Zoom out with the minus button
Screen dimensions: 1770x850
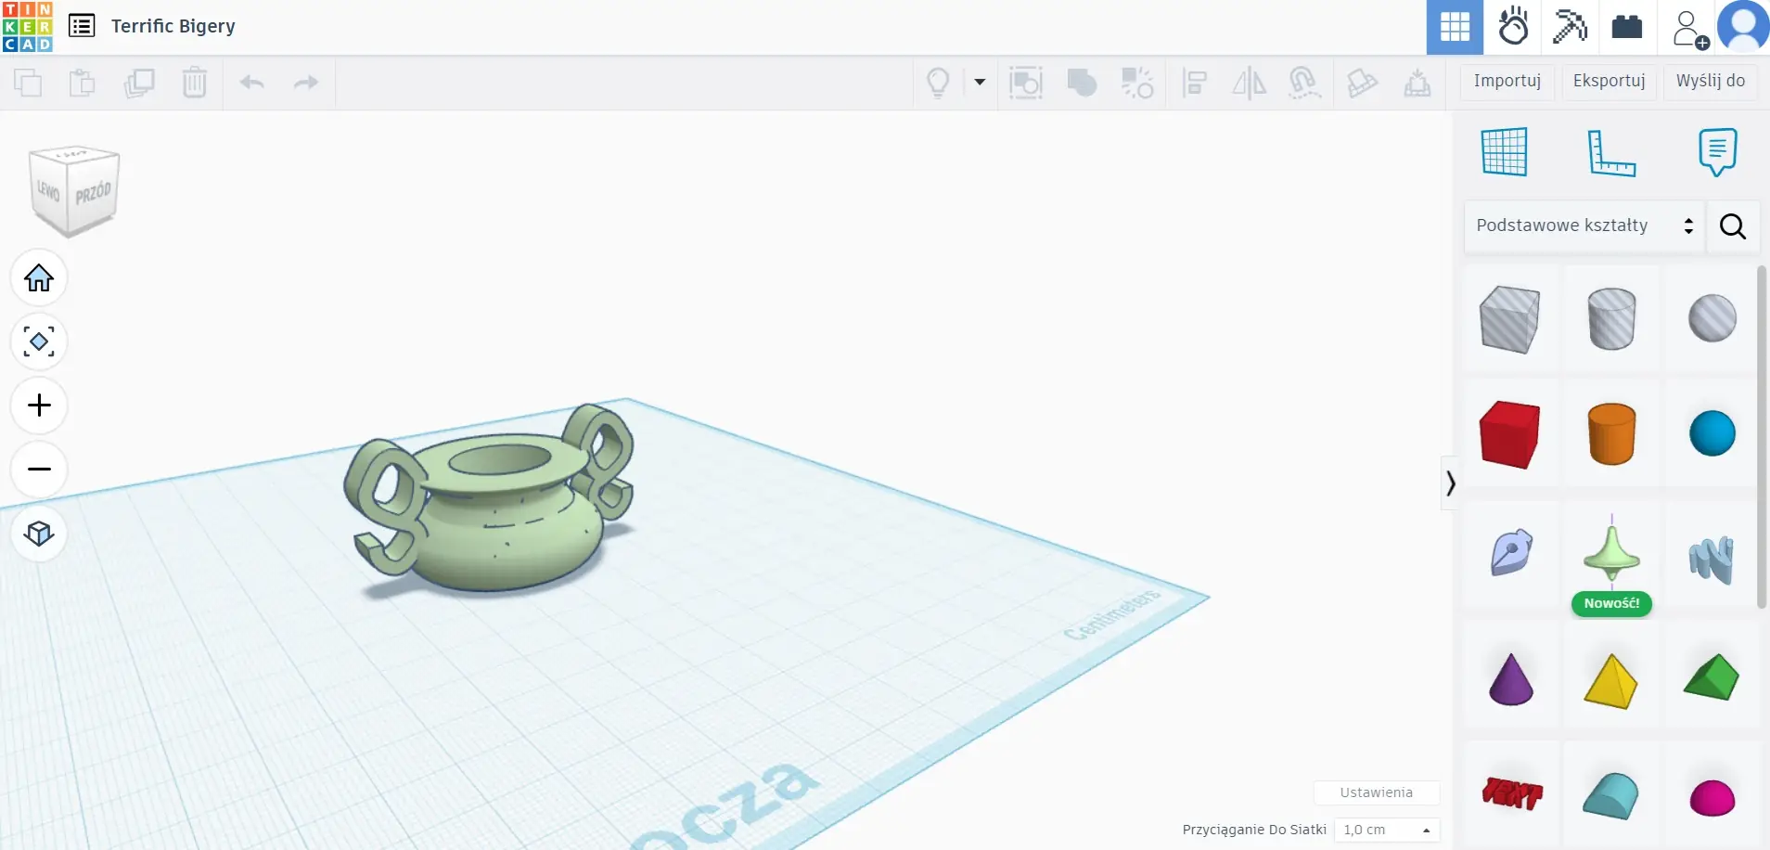(x=39, y=470)
